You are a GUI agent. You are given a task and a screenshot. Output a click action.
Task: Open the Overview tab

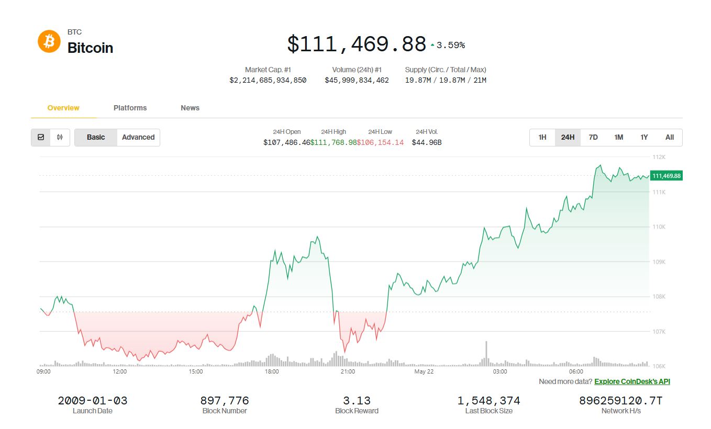(x=63, y=108)
